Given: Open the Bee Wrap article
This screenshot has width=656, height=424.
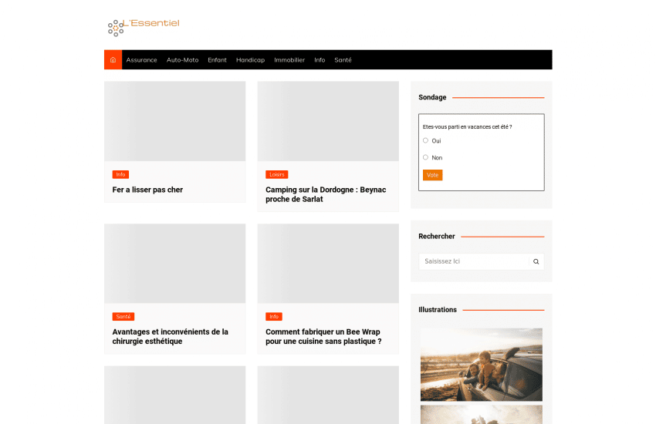Looking at the screenshot, I should coord(323,336).
